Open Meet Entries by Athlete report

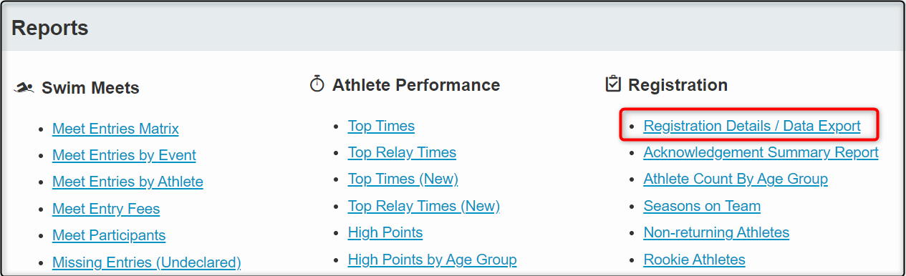tap(127, 182)
